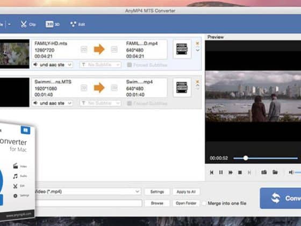Screen dimensions: 301x226
Task: Click the Swim....mp4 output file name
Action: point(139,82)
